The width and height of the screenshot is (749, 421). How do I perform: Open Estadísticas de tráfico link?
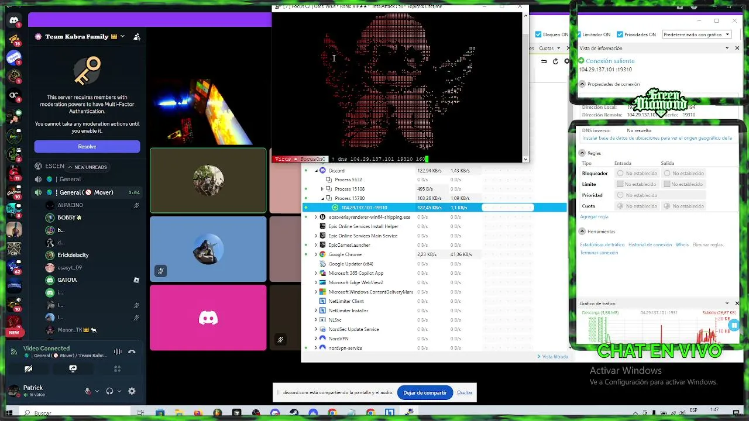click(602, 245)
